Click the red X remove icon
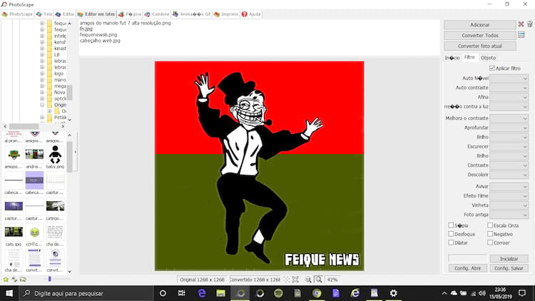This screenshot has height=301, width=535. point(521,24)
